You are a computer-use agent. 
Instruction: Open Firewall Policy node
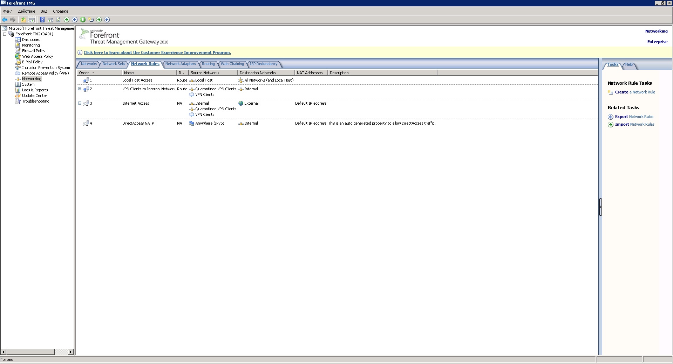[x=34, y=51]
